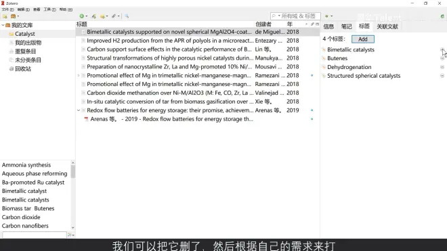Image resolution: width=447 pixels, height=251 pixels.
Task: Open the Add Attachment paperclip dropdown
Action: [115, 16]
